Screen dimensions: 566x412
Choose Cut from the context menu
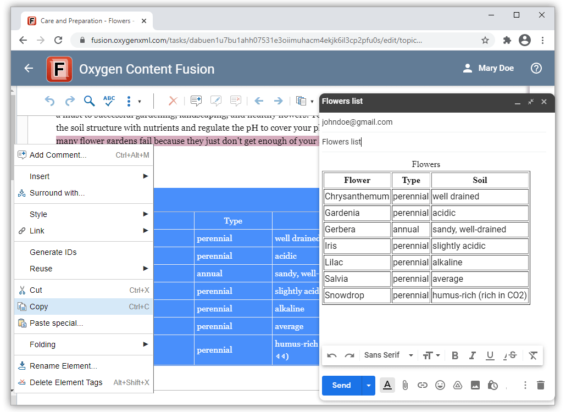[84, 290]
